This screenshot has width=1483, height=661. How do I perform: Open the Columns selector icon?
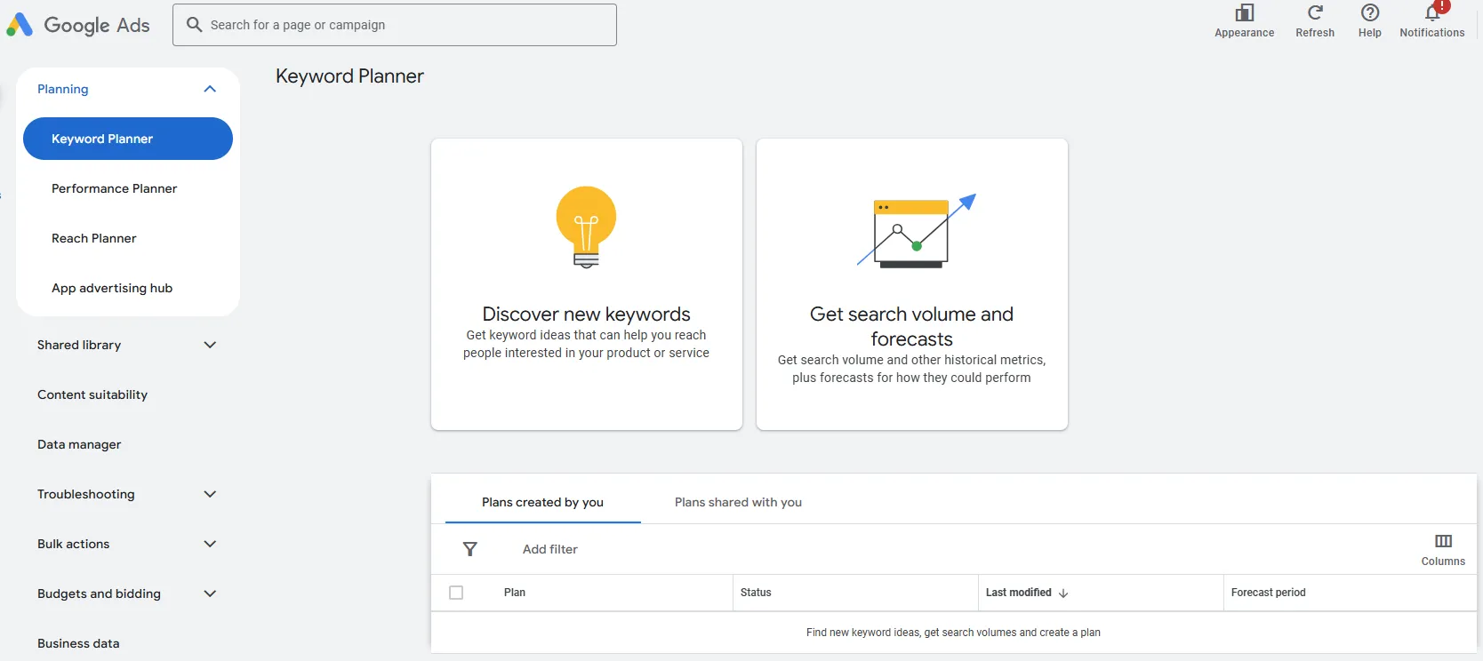point(1443,541)
